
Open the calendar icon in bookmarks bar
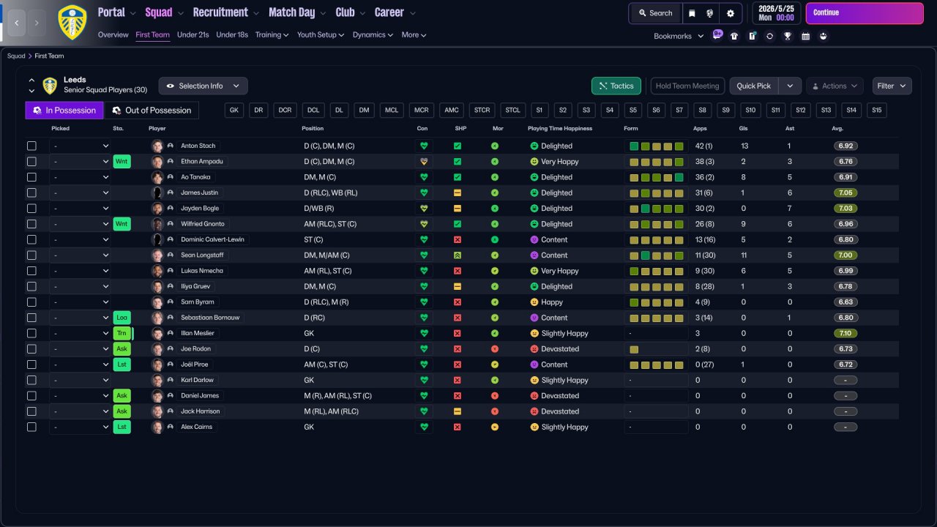[x=805, y=36]
